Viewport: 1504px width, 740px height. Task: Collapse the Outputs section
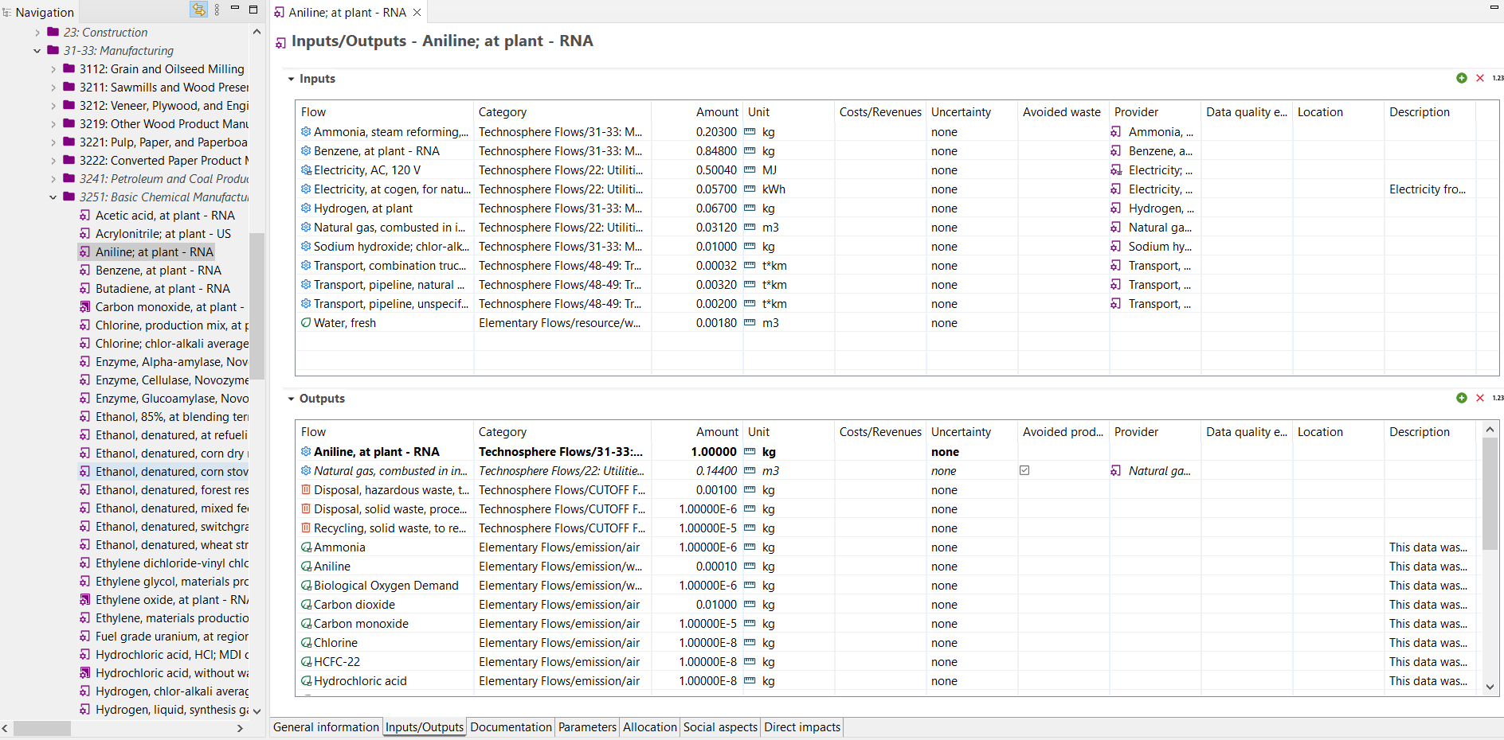291,399
